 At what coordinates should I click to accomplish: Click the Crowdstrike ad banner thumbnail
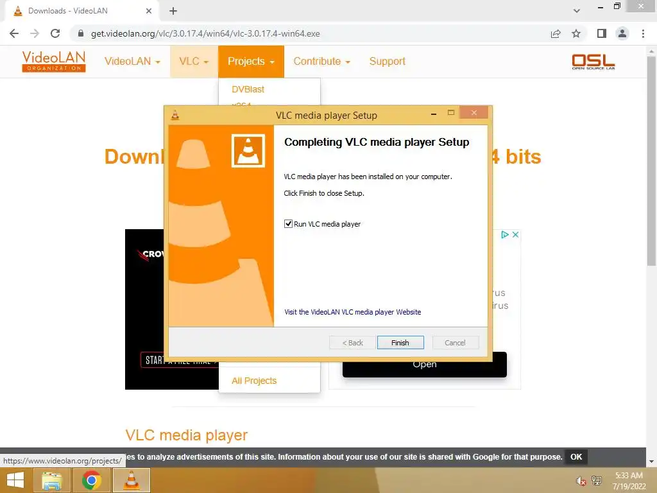(x=145, y=309)
